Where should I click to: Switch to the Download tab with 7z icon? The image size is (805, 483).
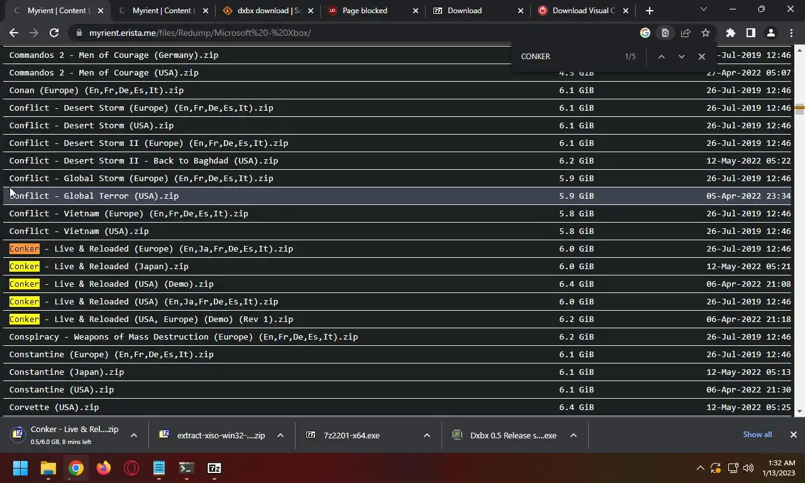478,11
